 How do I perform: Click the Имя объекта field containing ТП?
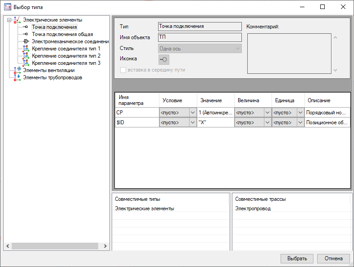[x=200, y=37]
